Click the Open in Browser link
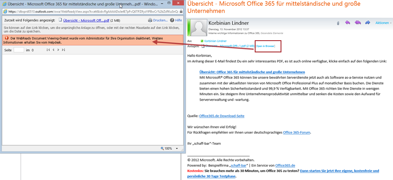393x180 pixels. (266, 46)
